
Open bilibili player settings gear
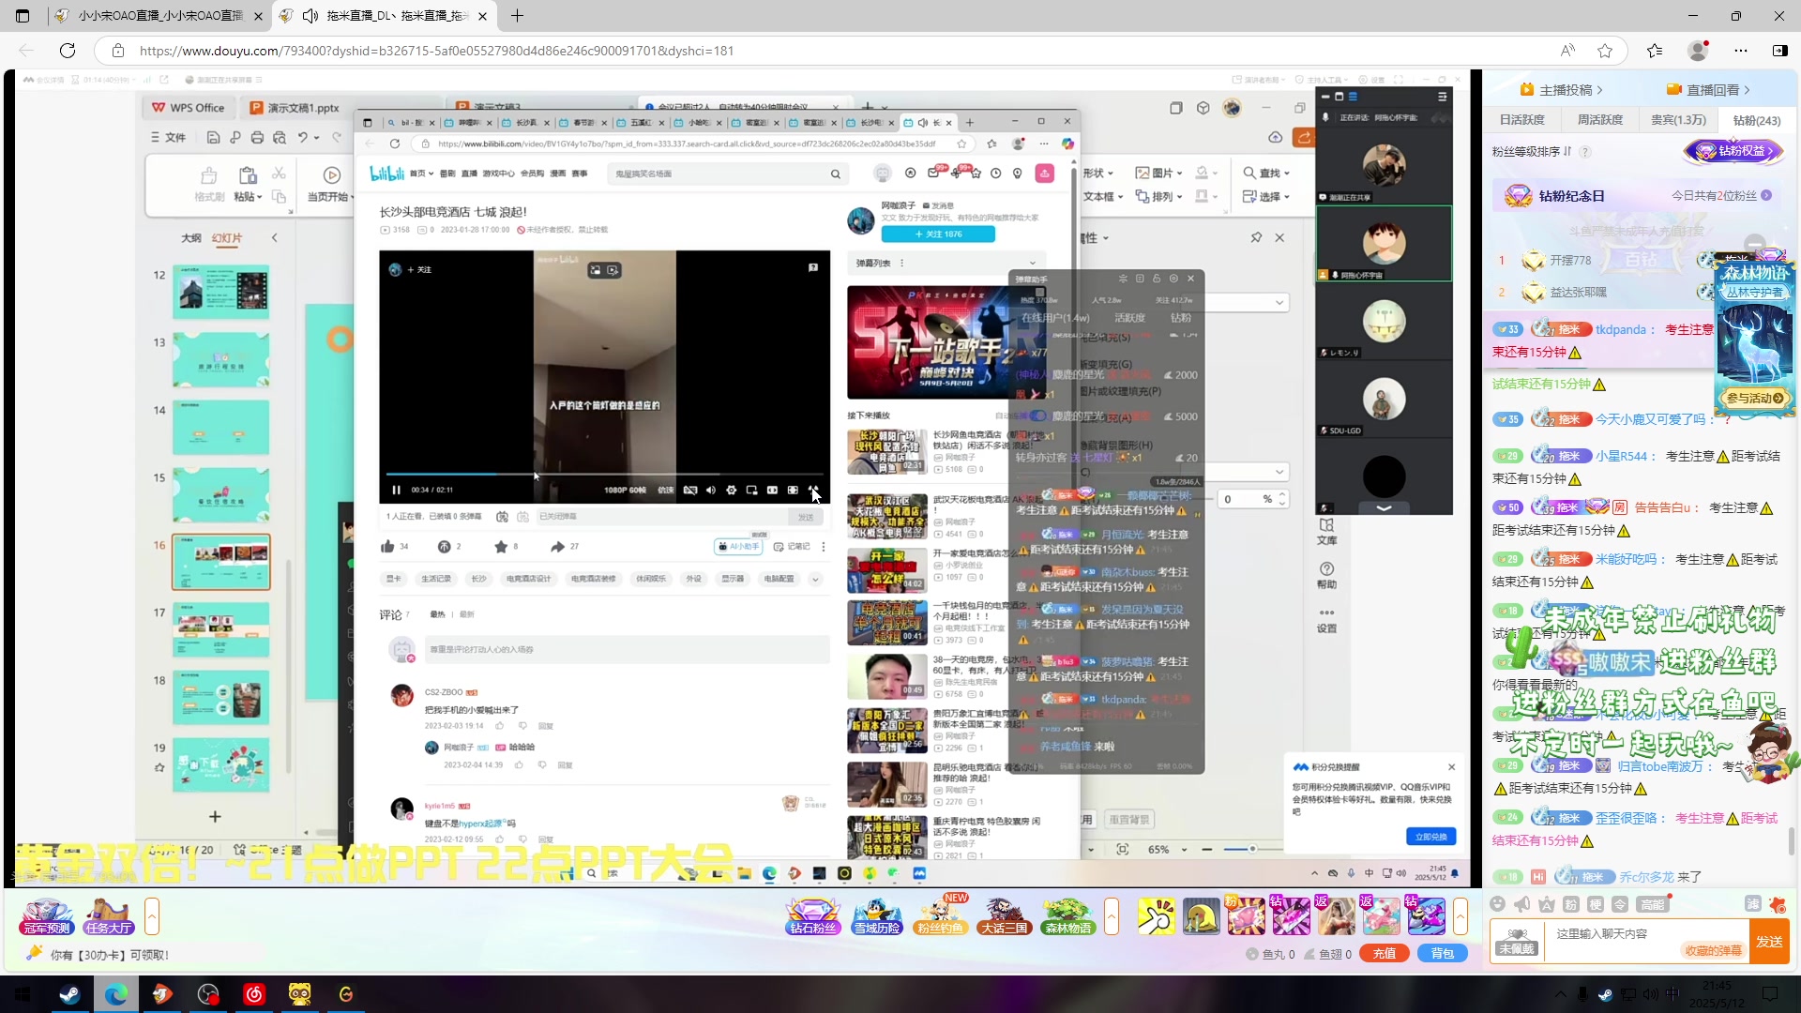pyautogui.click(x=731, y=490)
